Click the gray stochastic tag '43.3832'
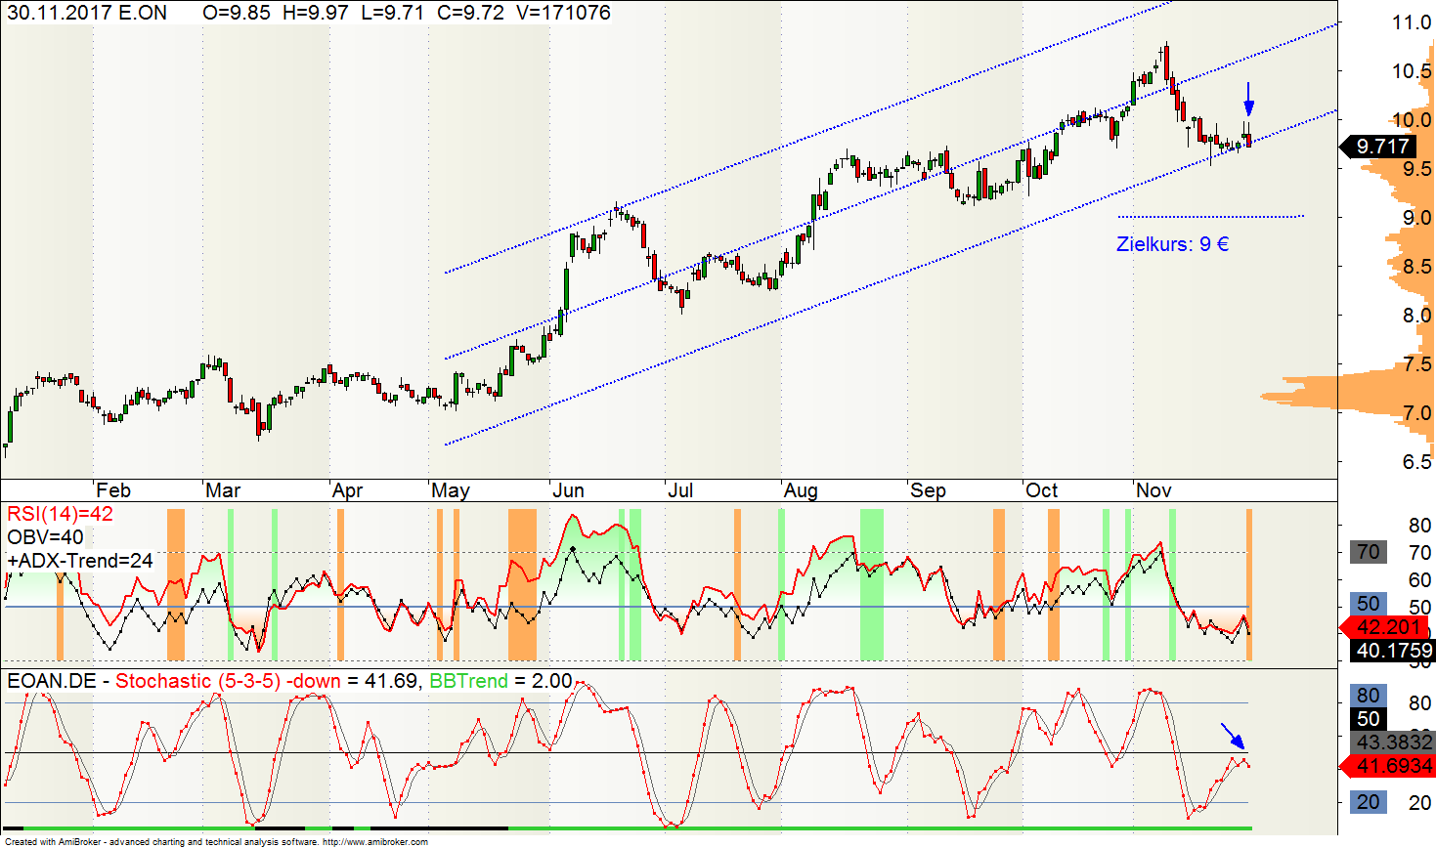The image size is (1436, 848). [x=1393, y=742]
